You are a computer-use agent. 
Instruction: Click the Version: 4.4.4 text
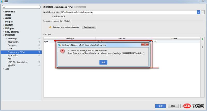[x=58, y=17]
